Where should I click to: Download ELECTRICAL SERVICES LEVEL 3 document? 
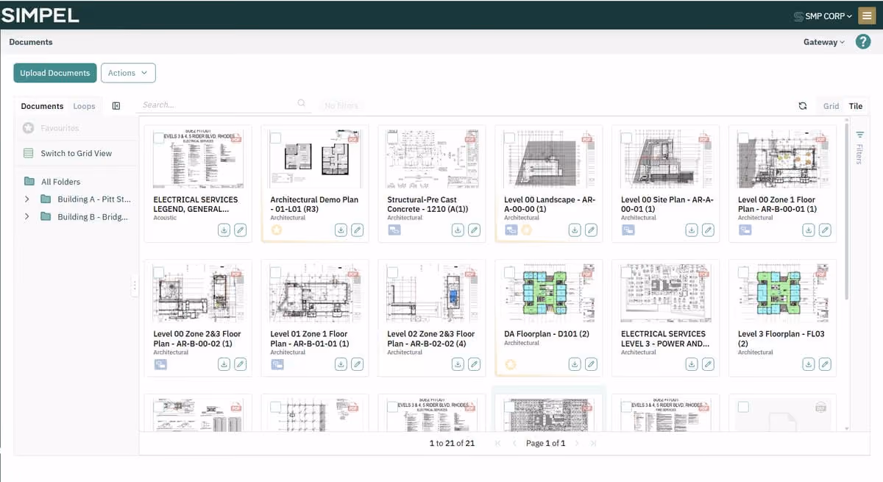coord(692,364)
